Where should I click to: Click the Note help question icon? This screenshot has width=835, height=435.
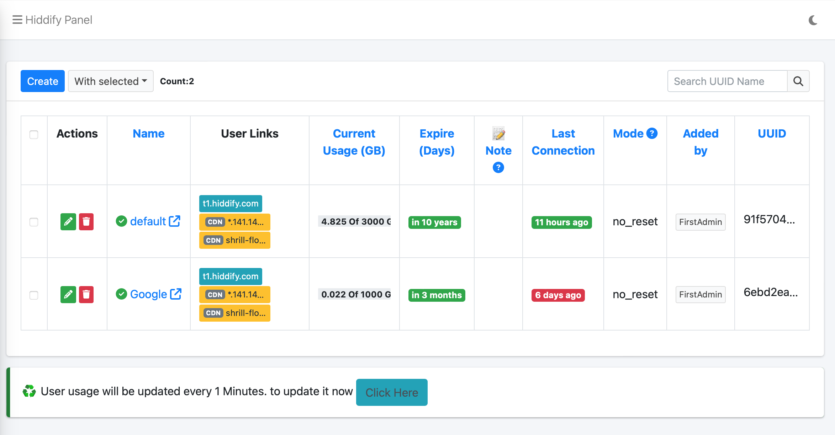[498, 167]
